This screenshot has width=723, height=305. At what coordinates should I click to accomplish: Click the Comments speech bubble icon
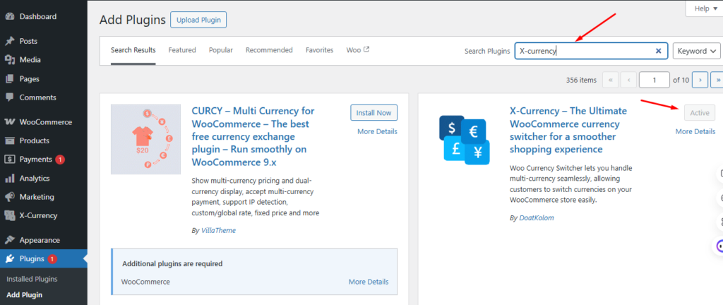coord(10,97)
